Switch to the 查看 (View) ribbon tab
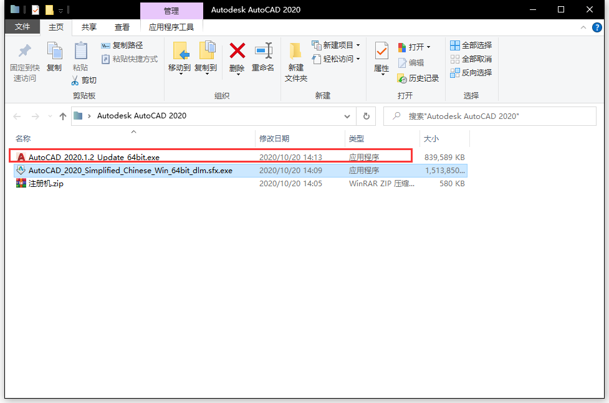Screen dimensions: 609x403 pyautogui.click(x=122, y=27)
